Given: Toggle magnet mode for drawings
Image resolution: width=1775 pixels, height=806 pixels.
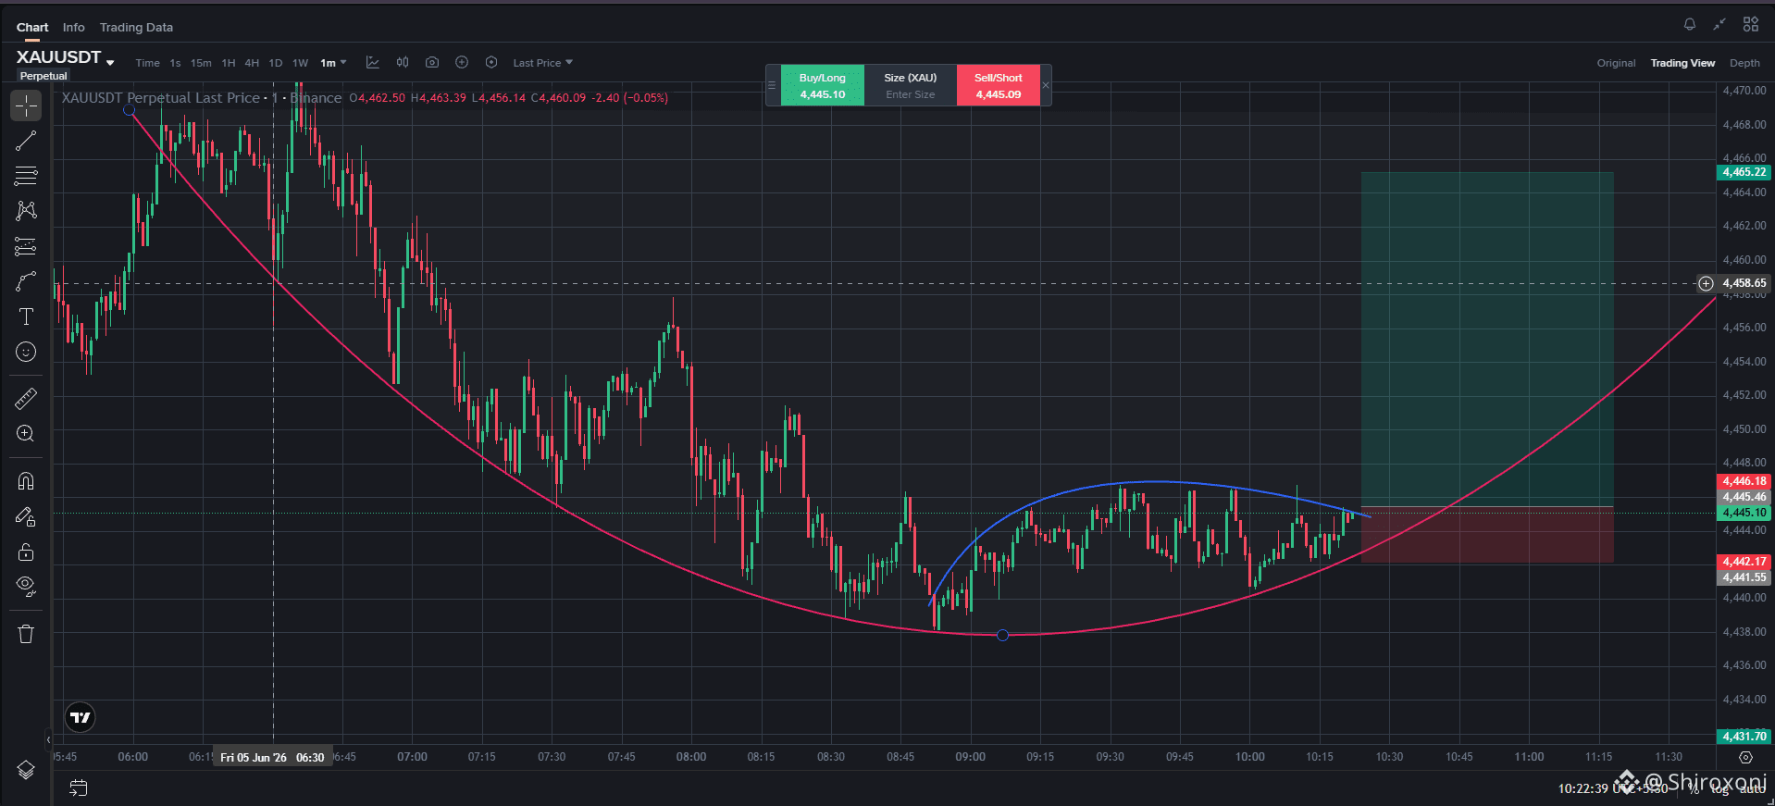Looking at the screenshot, I should tap(26, 481).
